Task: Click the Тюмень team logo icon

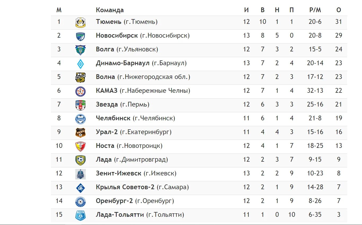Action: click(x=80, y=23)
